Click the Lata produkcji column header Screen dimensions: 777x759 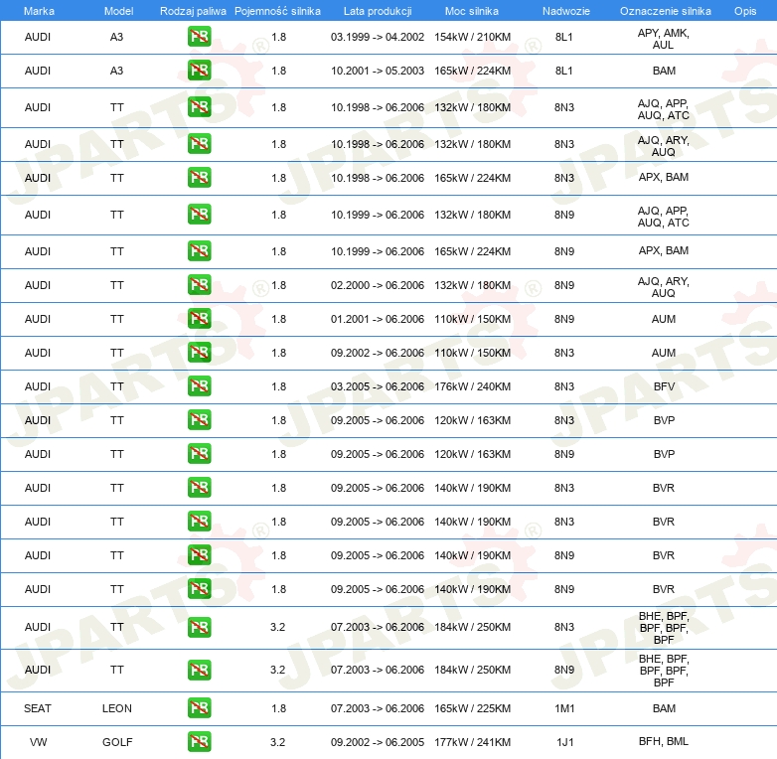tap(378, 11)
